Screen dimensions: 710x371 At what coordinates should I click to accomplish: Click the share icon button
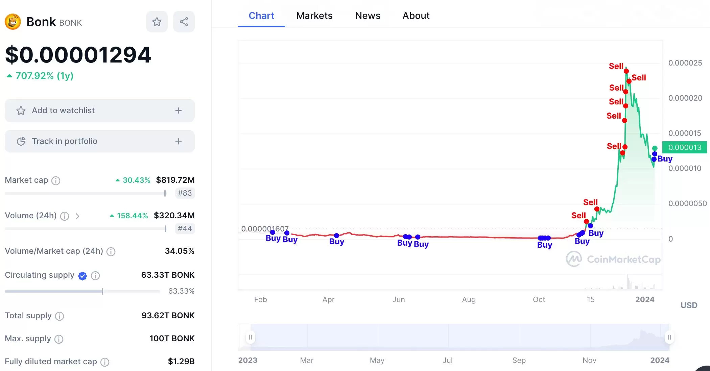(x=184, y=22)
